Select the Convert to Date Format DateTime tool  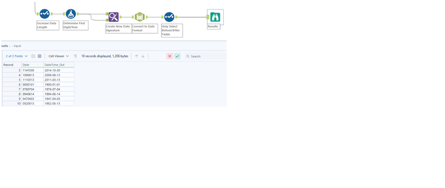point(139,17)
